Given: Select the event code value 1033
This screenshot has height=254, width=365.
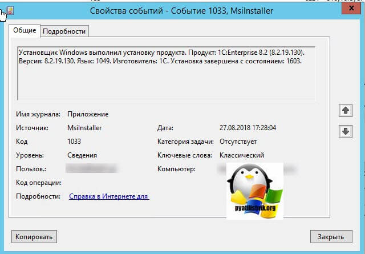Looking at the screenshot, I should coord(74,142).
